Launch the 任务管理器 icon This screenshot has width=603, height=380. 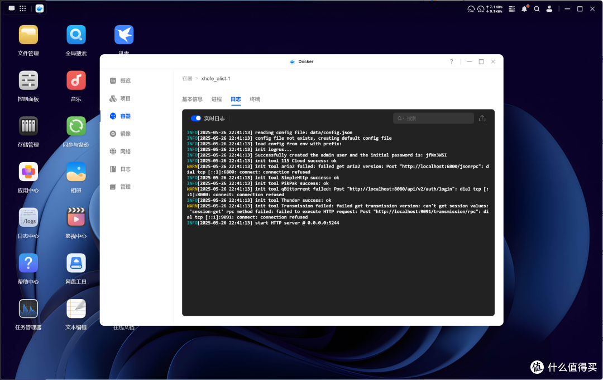pos(28,309)
